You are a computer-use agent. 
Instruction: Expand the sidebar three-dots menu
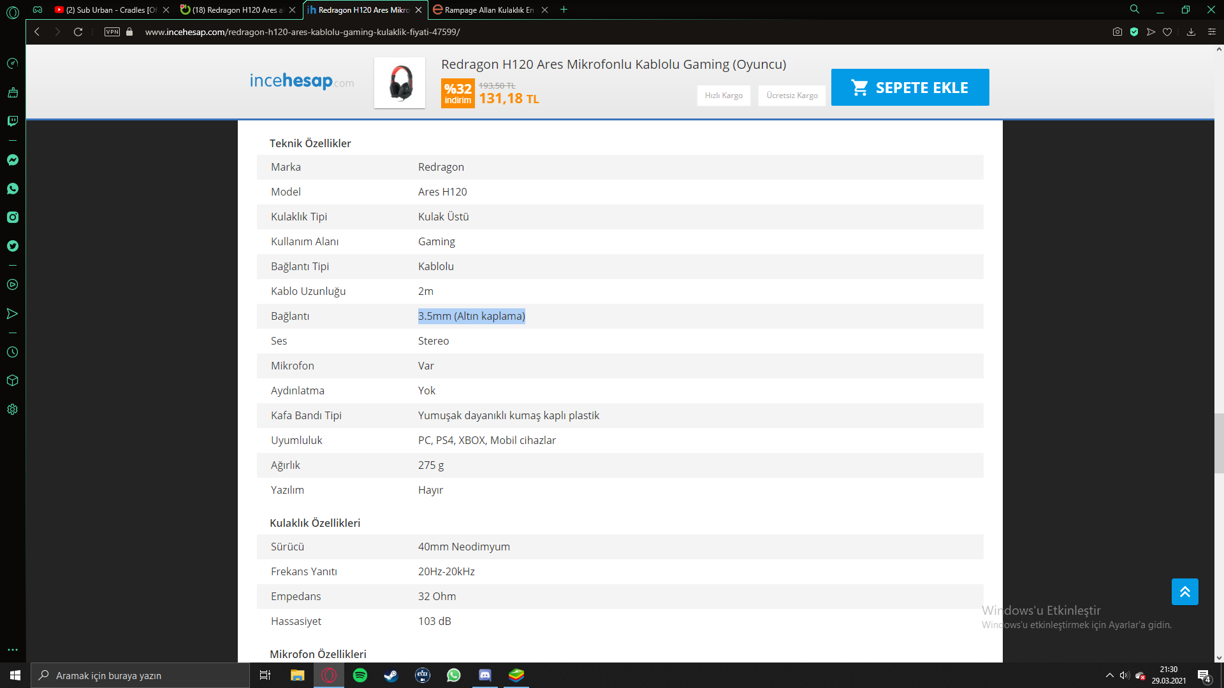click(13, 650)
